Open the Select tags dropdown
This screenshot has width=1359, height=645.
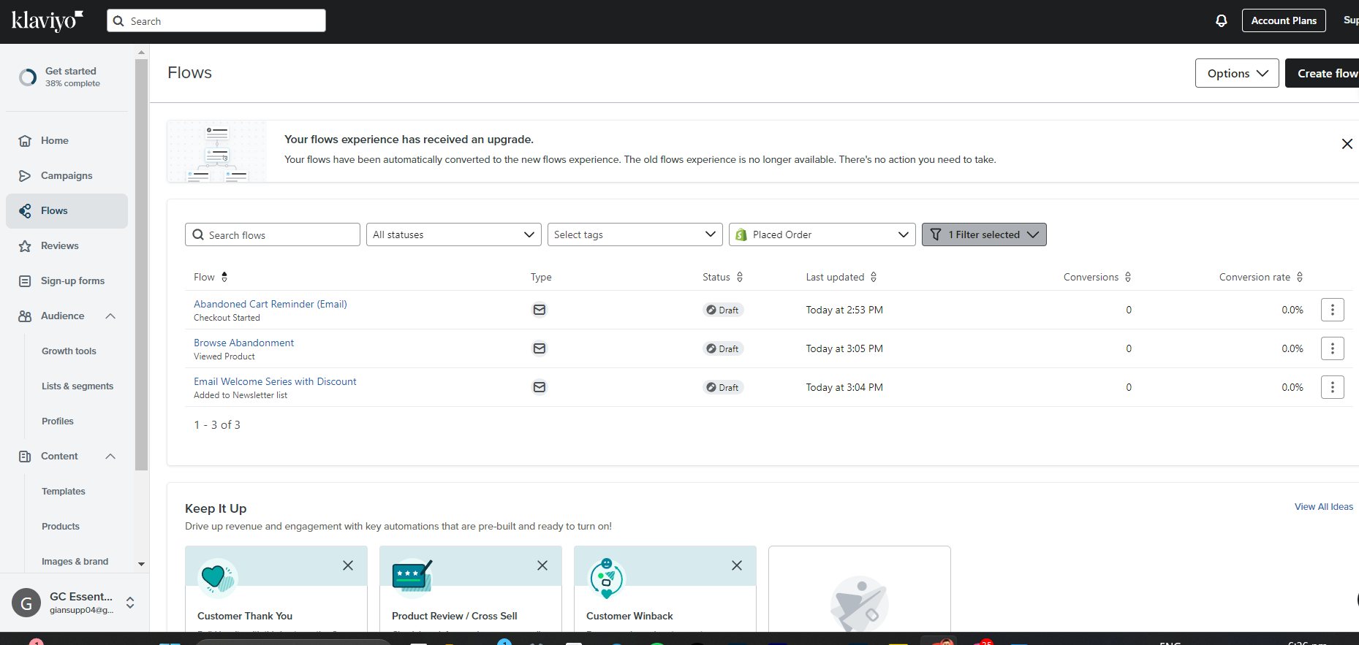pos(635,234)
